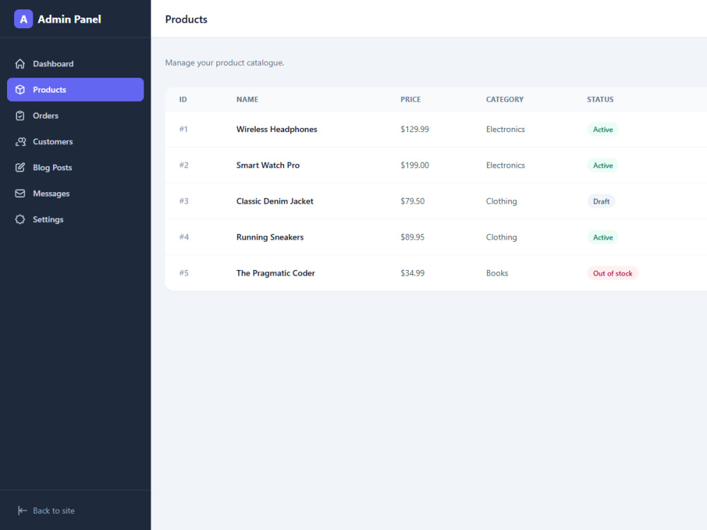Select the Classic Denim Jacket name
The height and width of the screenshot is (530, 707).
274,201
